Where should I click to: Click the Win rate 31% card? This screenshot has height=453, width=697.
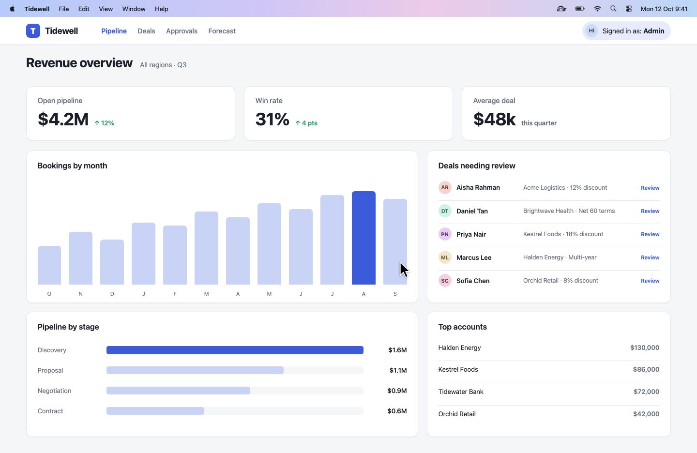tap(348, 113)
